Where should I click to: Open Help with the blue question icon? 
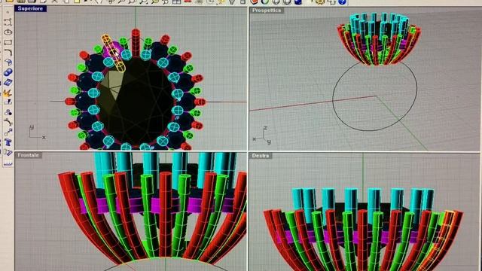pos(343,2)
